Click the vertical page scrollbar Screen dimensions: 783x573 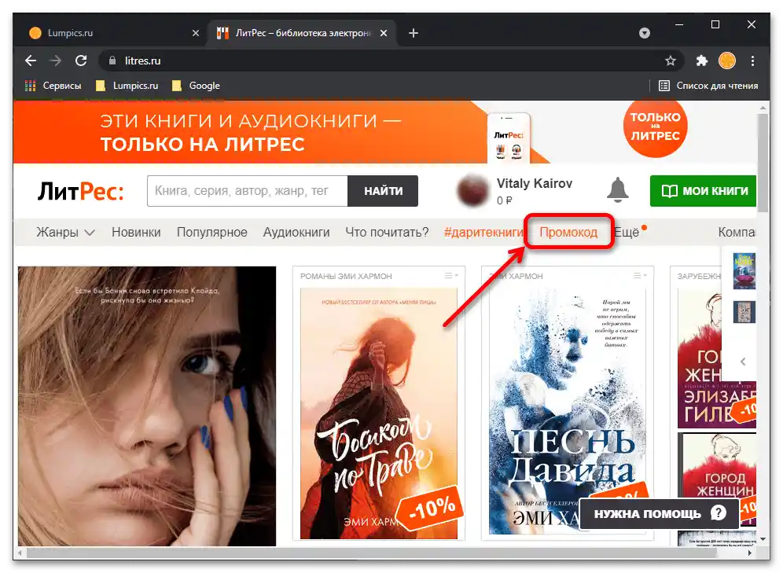[763, 163]
